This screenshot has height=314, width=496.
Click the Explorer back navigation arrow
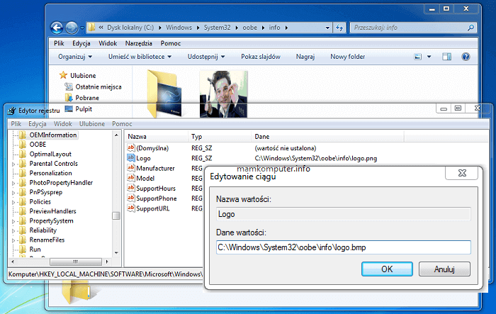[x=58, y=28]
